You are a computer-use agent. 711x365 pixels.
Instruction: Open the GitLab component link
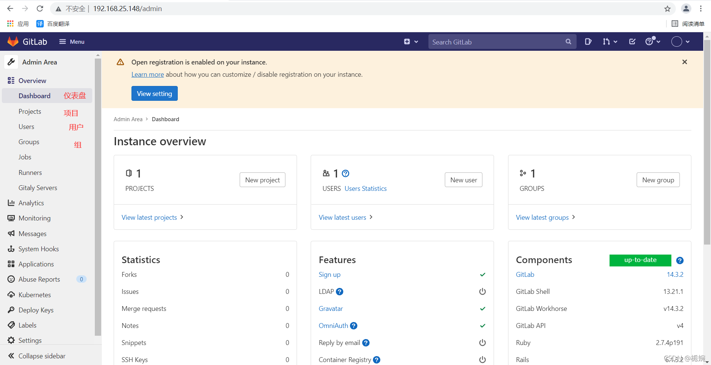[x=525, y=275]
